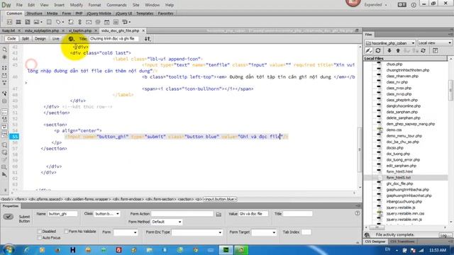The height and width of the screenshot is (255, 454).
Task: Click the Open Documents icon in coding toolbar
Action: [x=5, y=50]
